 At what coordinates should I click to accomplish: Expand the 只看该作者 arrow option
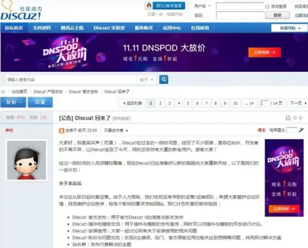pyautogui.click(x=127, y=130)
